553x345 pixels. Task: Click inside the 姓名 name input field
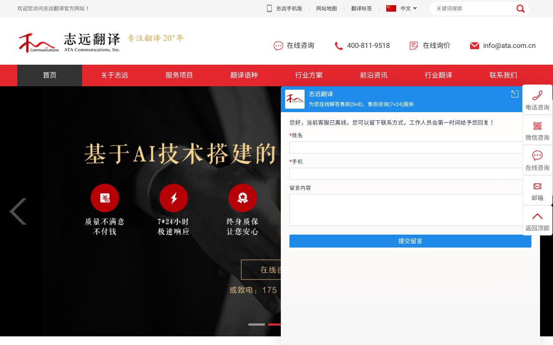pyautogui.click(x=406, y=147)
